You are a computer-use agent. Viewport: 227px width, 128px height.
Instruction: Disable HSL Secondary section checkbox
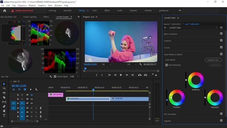point(221,114)
